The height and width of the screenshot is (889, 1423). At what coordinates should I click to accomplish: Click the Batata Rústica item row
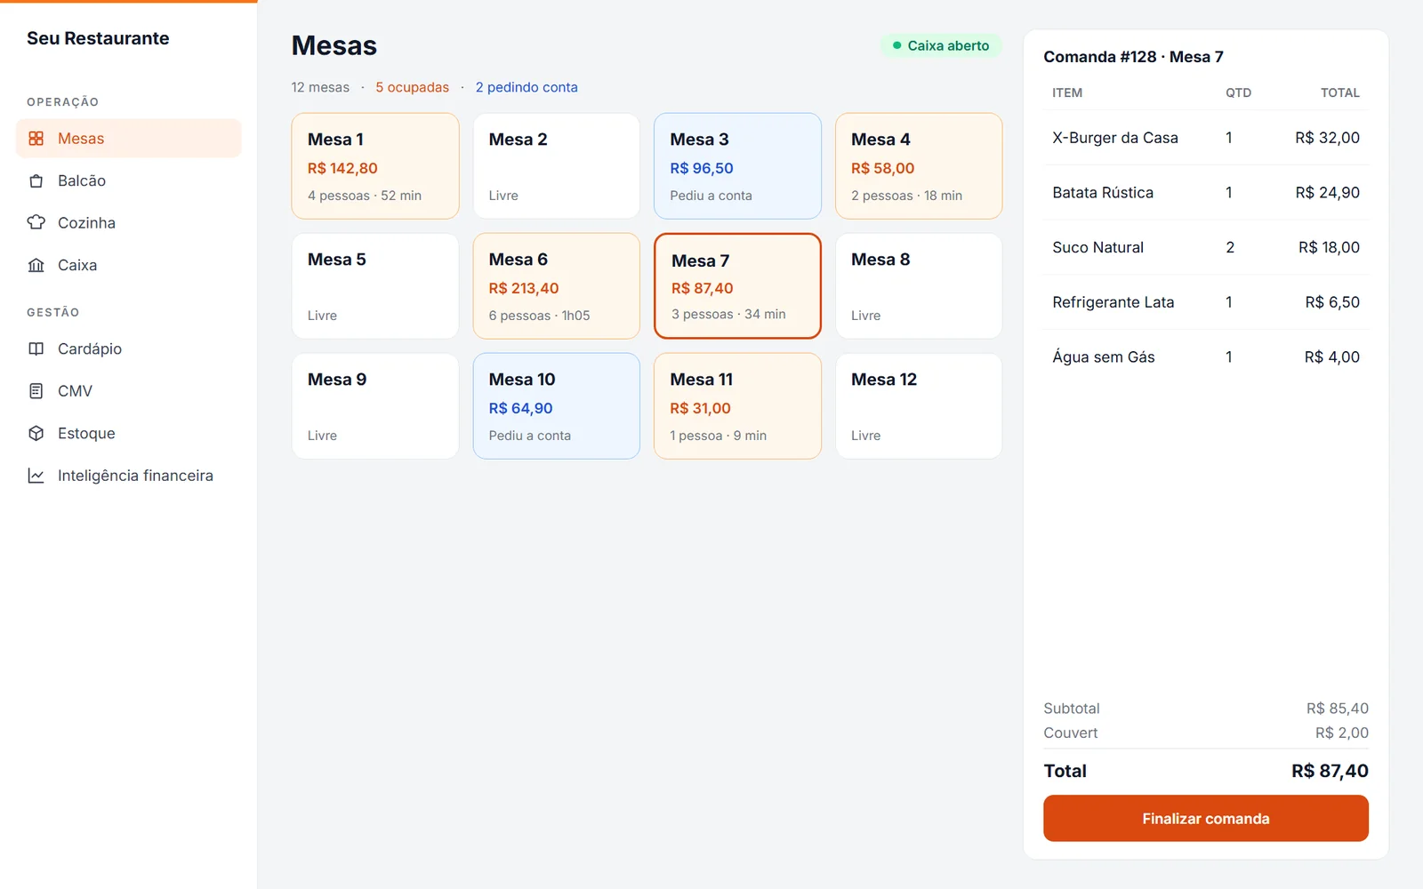click(1205, 193)
